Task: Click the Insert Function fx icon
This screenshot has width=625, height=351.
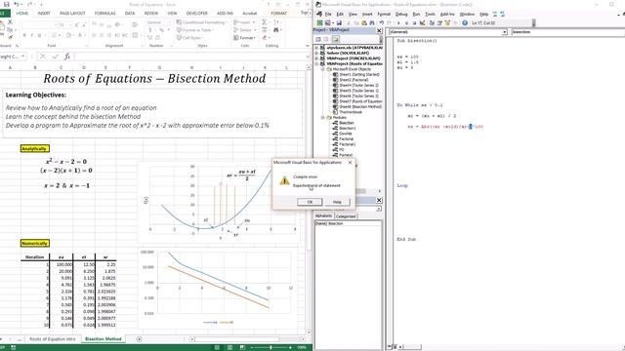Action: click(x=67, y=57)
